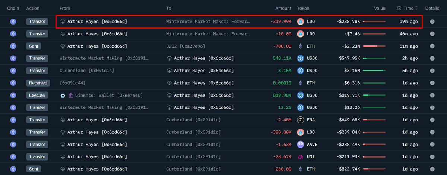Click the UNI token icon
This screenshot has height=175, width=447.
point(300,157)
